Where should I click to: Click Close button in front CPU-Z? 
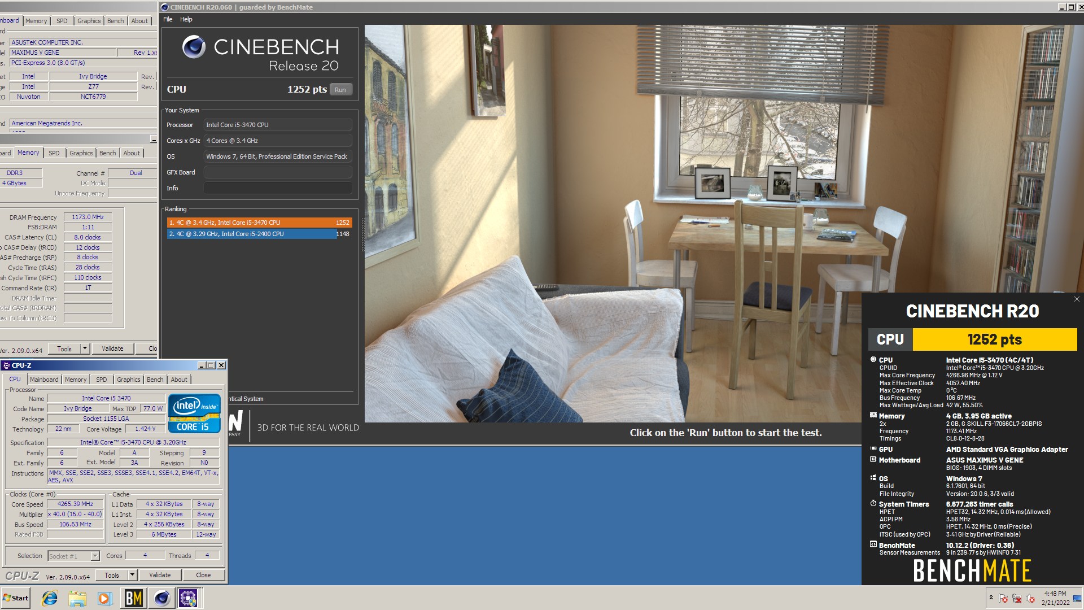pos(204,576)
